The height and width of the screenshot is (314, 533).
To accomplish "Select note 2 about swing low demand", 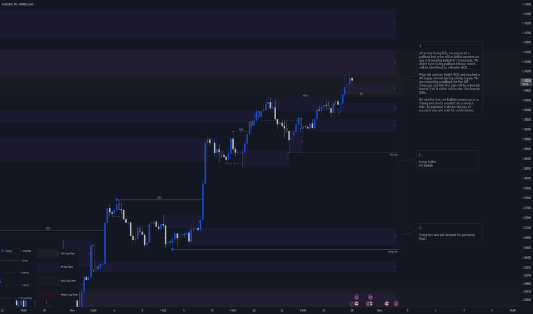I will pos(450,233).
